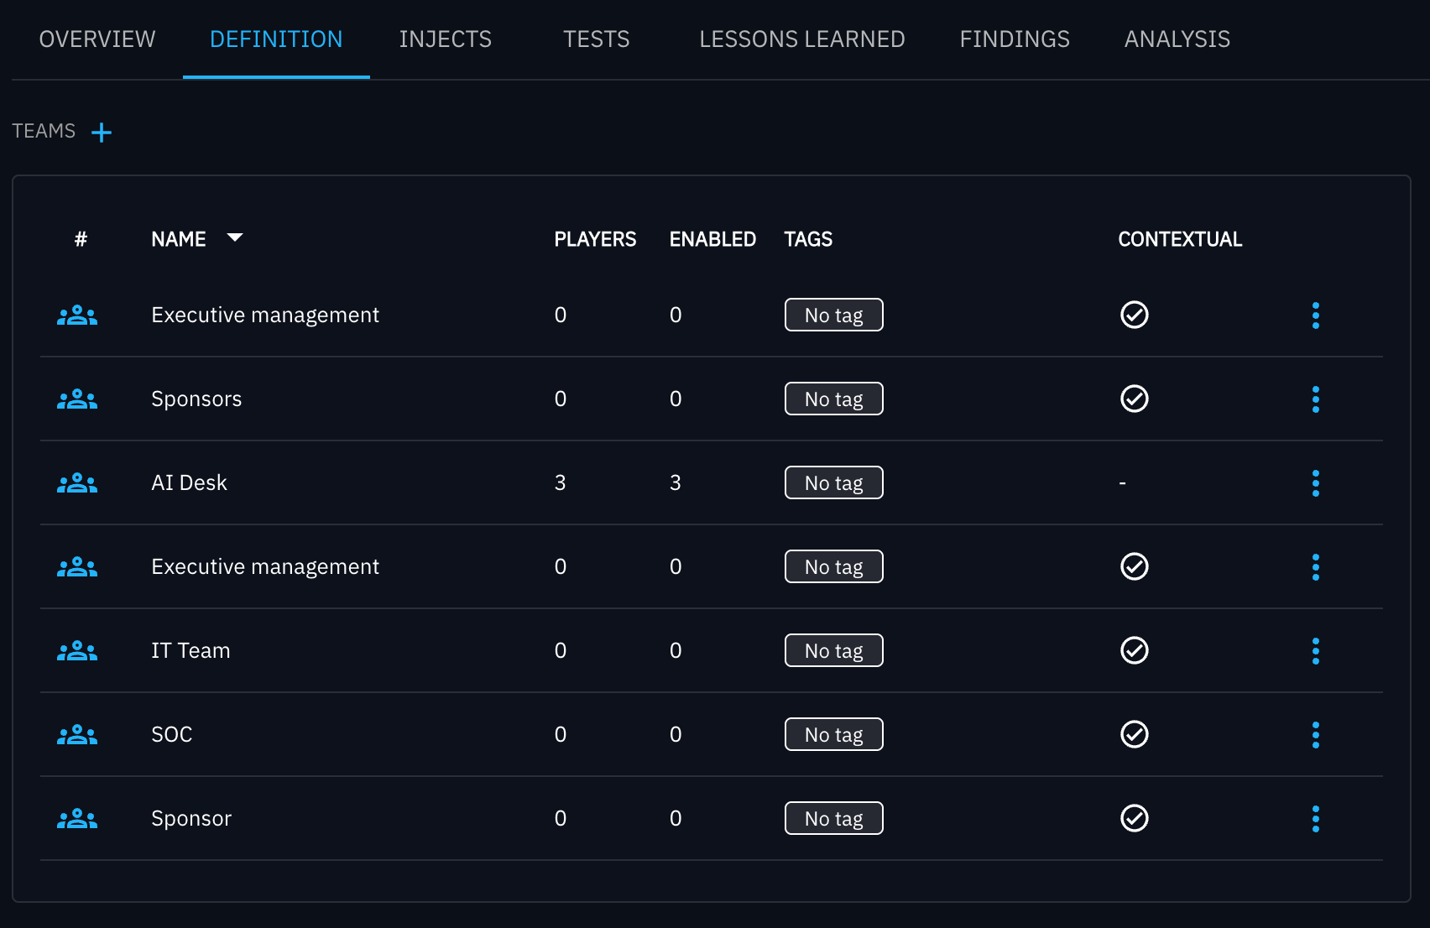
Task: Toggle contextual checkmark for IT Team
Action: pos(1134,650)
